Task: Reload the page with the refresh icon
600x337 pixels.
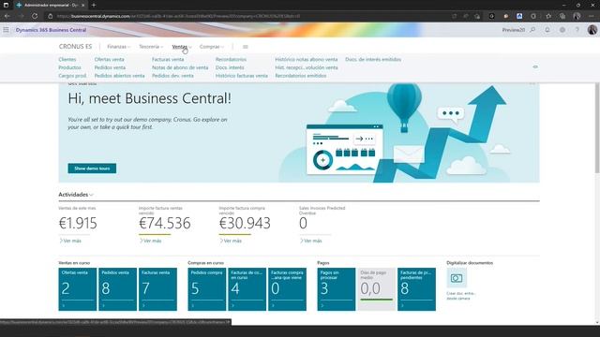Action: (x=35, y=16)
